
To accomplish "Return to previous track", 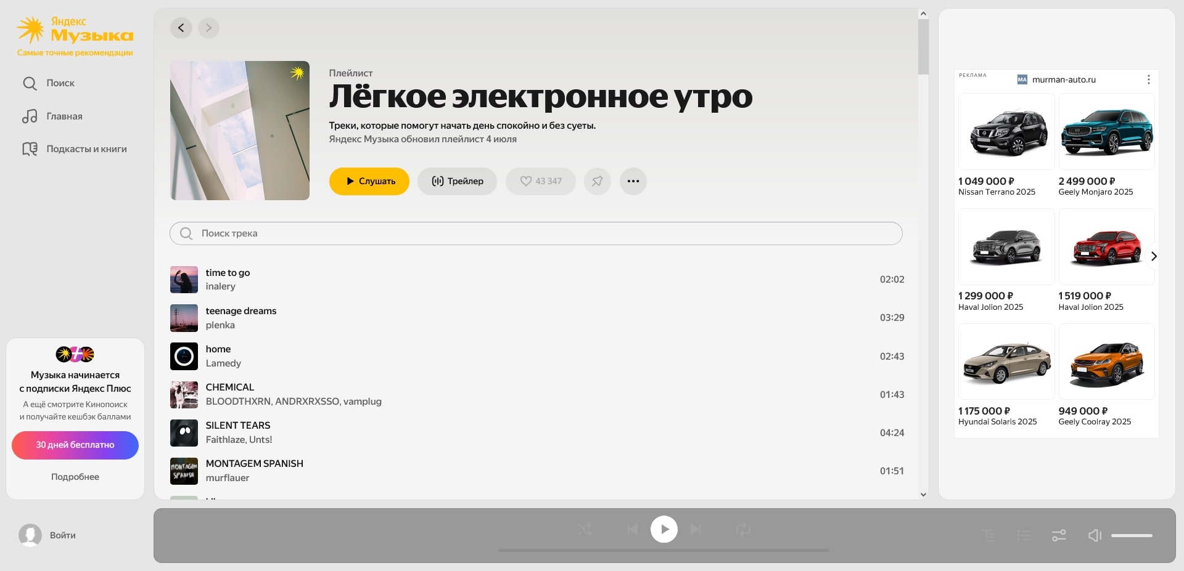I will [632, 529].
